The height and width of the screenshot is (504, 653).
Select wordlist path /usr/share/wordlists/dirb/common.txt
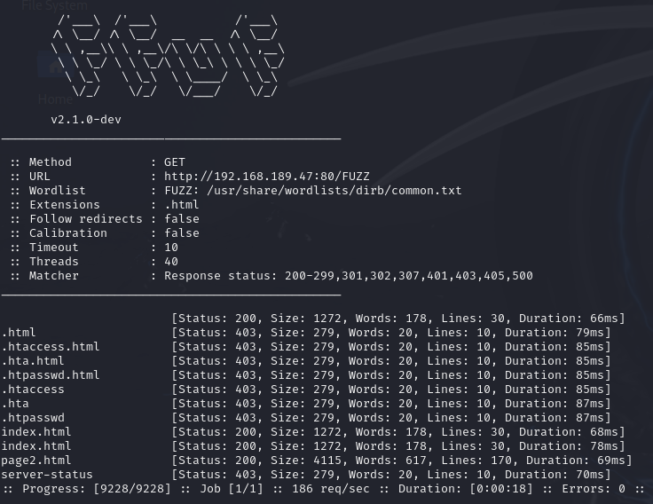point(334,191)
